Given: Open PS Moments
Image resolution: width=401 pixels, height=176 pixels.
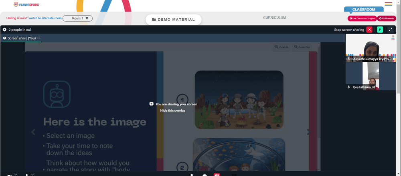Looking at the screenshot, I should (x=387, y=18).
